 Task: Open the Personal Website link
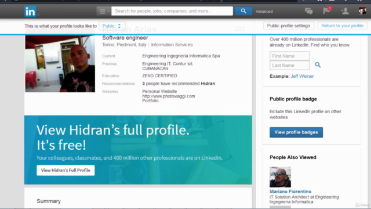coord(159,91)
